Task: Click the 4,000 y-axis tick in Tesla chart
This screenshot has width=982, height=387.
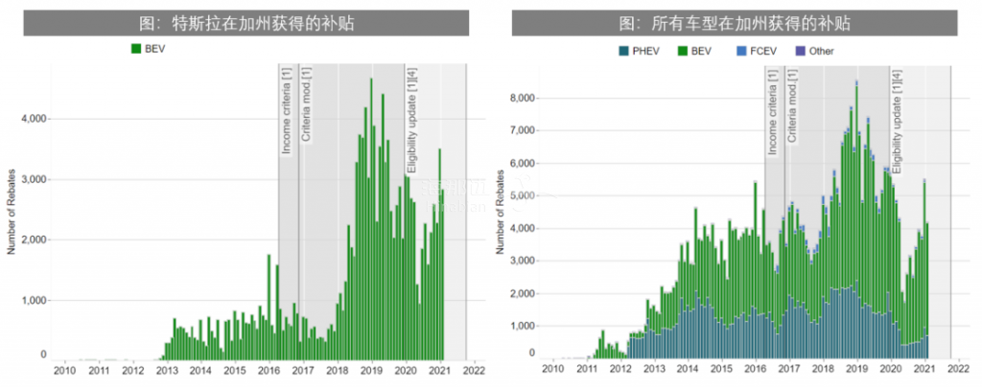Action: tap(35, 119)
